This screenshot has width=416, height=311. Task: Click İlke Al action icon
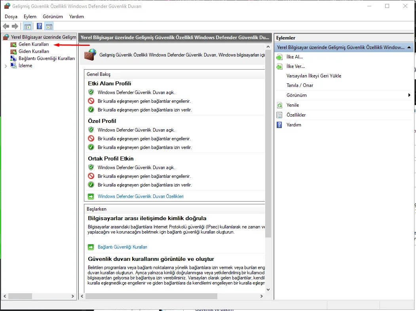point(279,57)
